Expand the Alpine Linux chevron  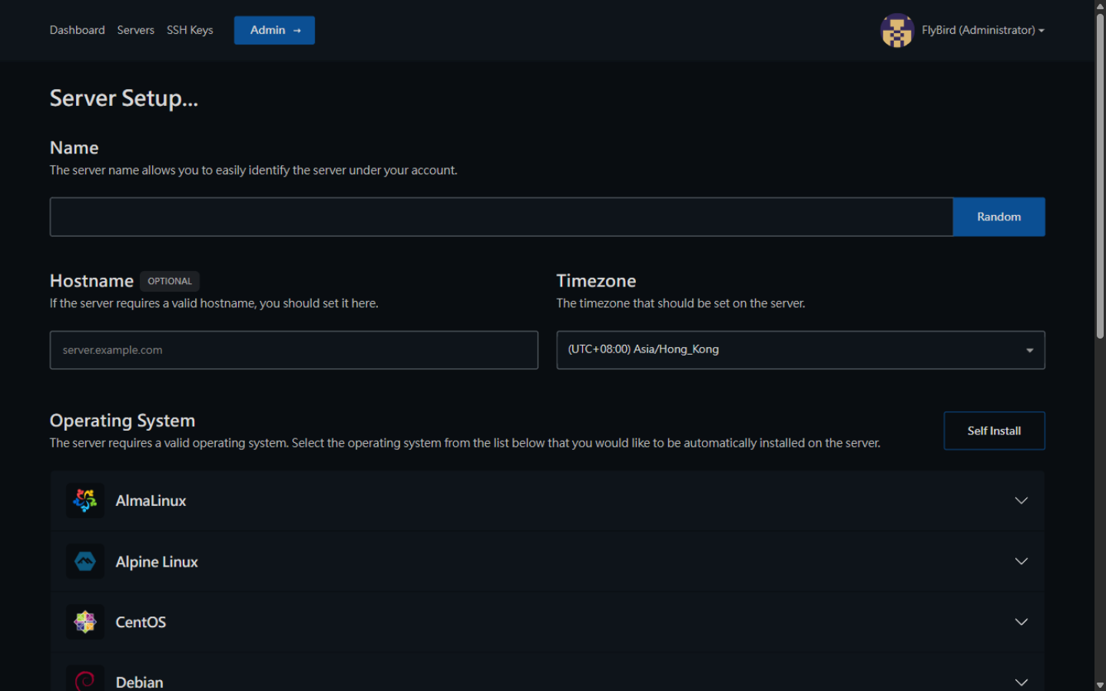click(x=1022, y=561)
